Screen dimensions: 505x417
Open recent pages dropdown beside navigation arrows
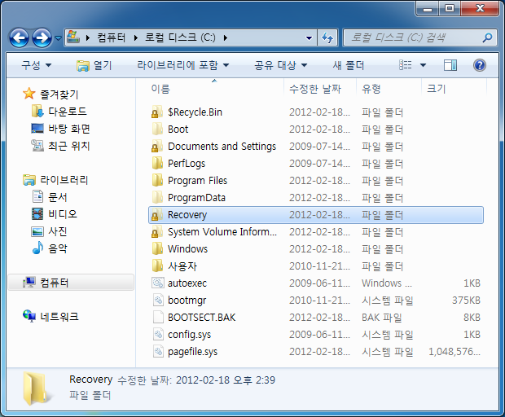point(59,38)
